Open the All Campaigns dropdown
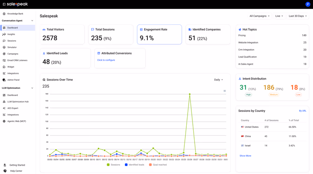The width and height of the screenshot is (313, 174). [260, 16]
